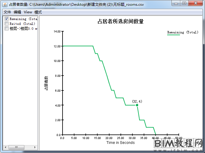The width and height of the screenshot is (205, 153).
Task: Close the occupant count window
Action: (196, 3)
